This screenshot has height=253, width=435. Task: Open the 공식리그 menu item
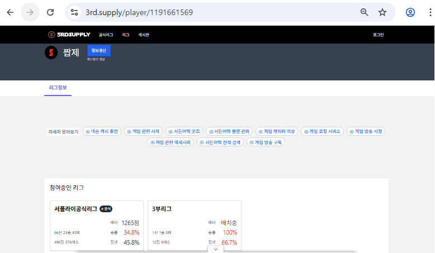pyautogui.click(x=106, y=35)
